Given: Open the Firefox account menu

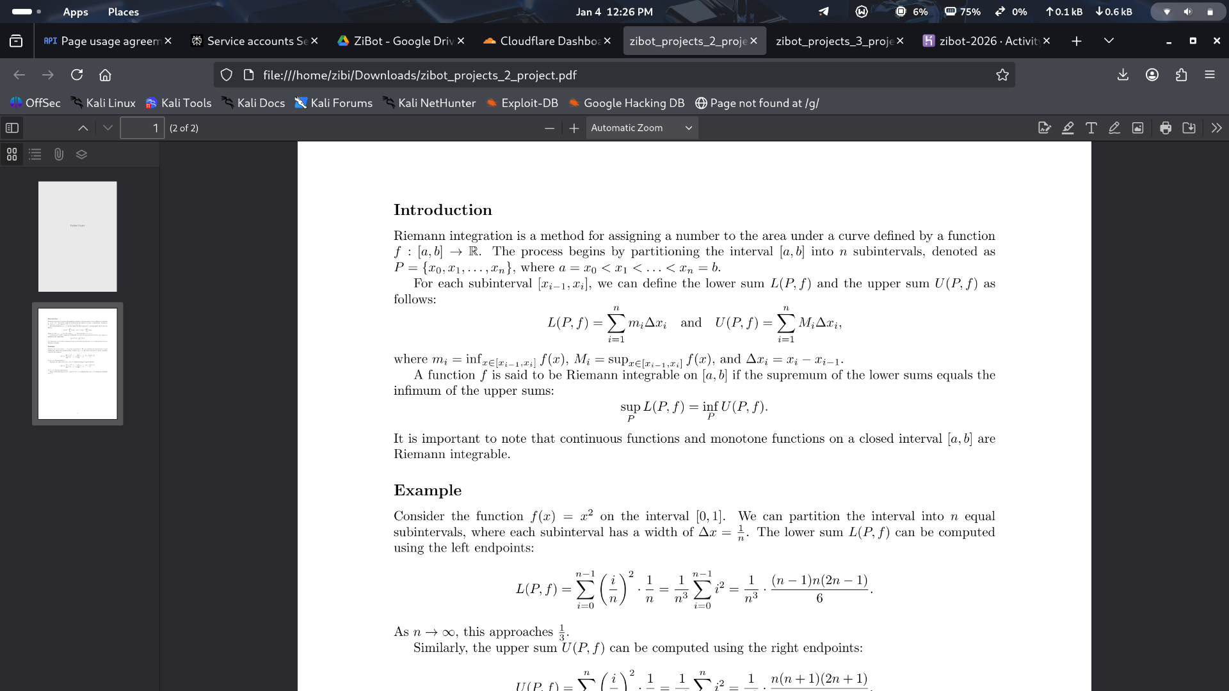Looking at the screenshot, I should 1152,75.
